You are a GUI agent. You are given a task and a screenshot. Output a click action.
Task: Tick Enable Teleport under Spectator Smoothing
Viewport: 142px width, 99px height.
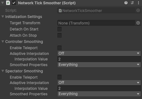point(60,77)
